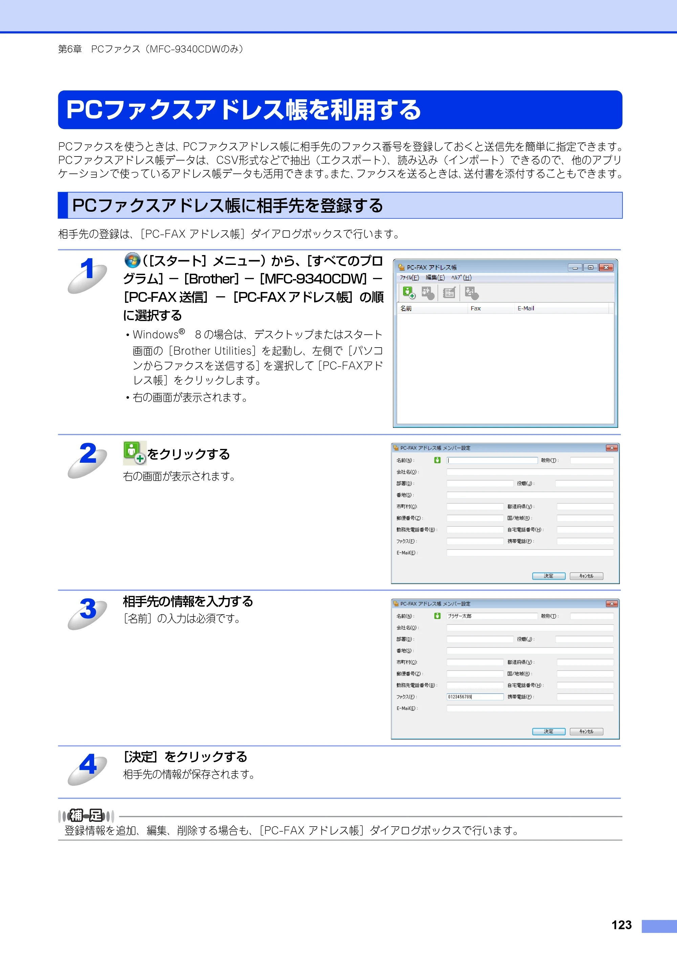The height and width of the screenshot is (959, 677).
Task: Click the add new member toolbar icon
Action: 409,292
